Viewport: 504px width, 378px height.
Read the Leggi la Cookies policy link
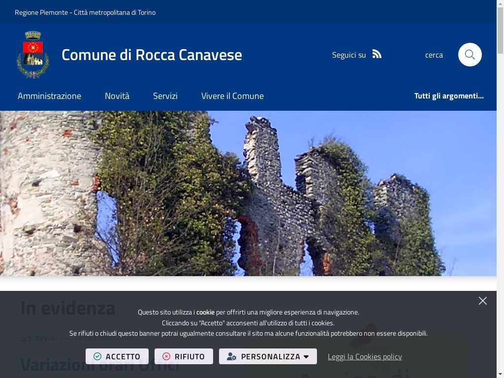point(365,356)
